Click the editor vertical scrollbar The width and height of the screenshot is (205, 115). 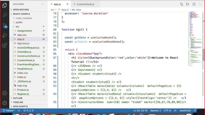[x=204, y=55]
